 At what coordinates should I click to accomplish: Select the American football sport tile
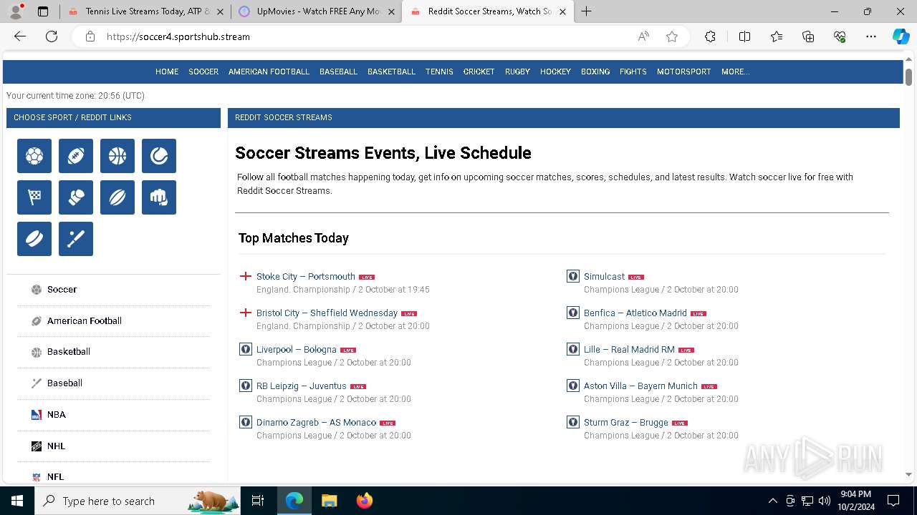click(x=76, y=156)
